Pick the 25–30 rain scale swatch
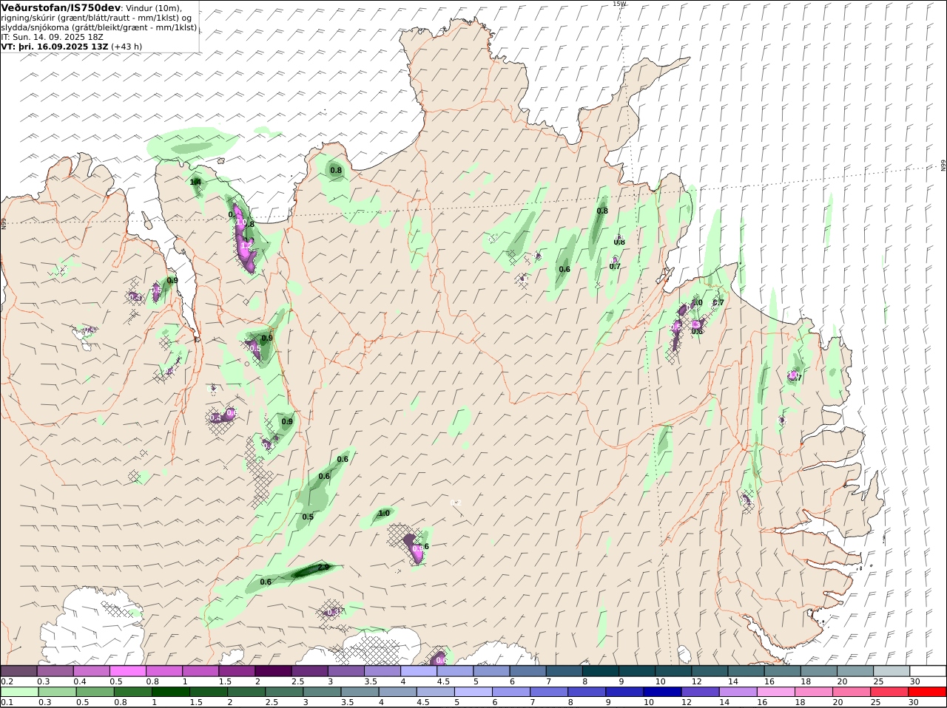Image resolution: width=947 pixels, height=708 pixels. pos(891,692)
